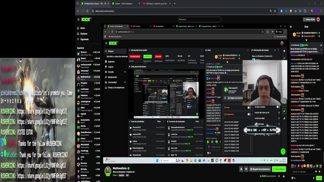Open Spreen's channel from following list

pyautogui.click(x=89, y=59)
